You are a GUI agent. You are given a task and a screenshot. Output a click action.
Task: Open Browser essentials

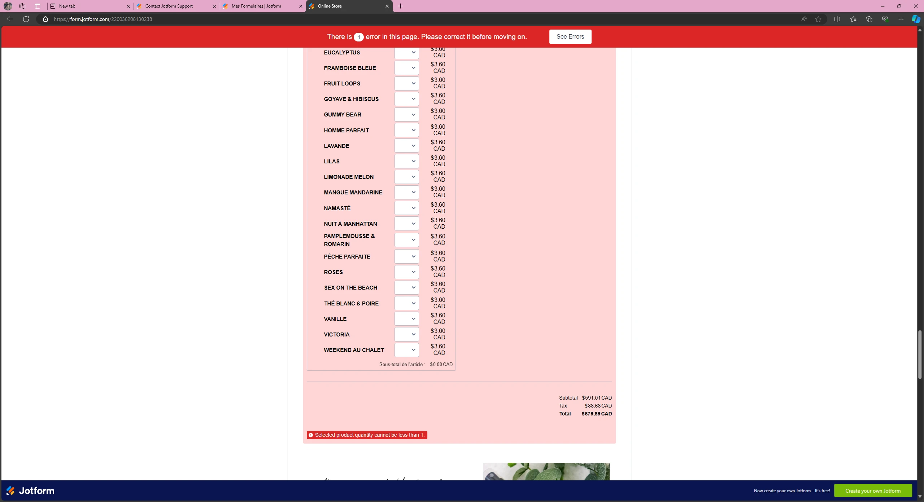click(885, 19)
